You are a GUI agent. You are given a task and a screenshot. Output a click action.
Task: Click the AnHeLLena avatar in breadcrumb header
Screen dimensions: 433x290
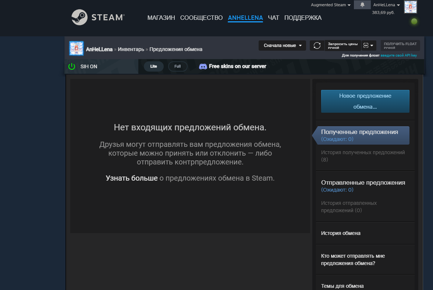76,48
